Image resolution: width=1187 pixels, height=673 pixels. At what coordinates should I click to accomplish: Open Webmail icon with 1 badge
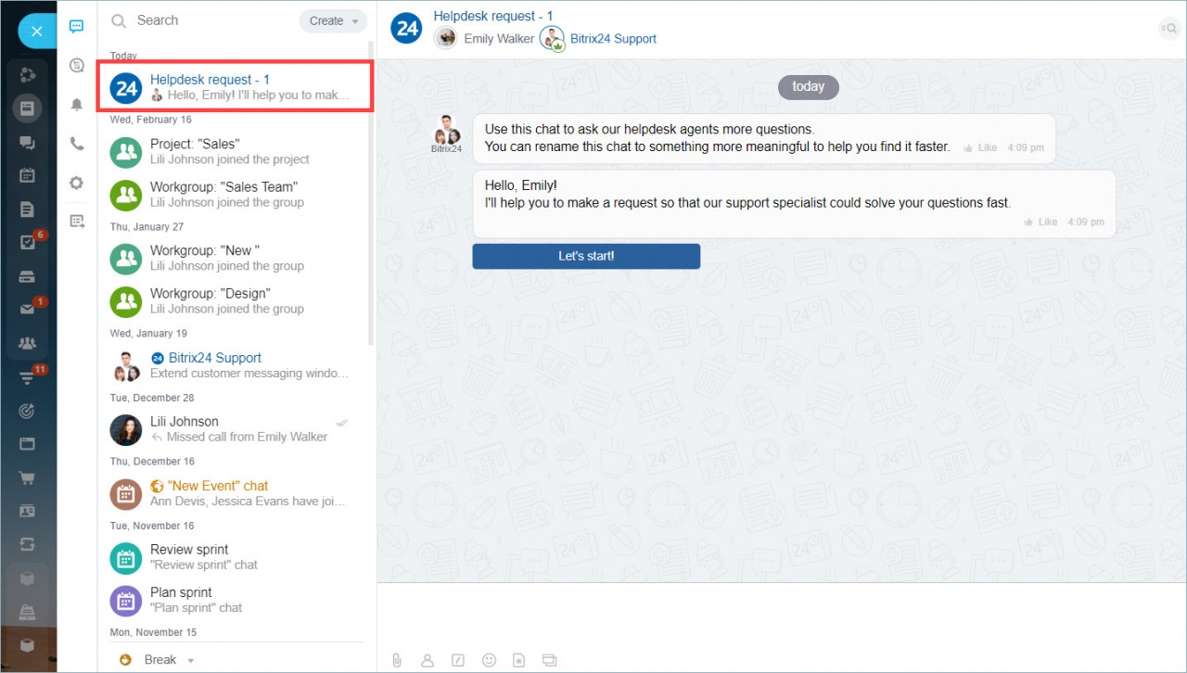click(28, 310)
